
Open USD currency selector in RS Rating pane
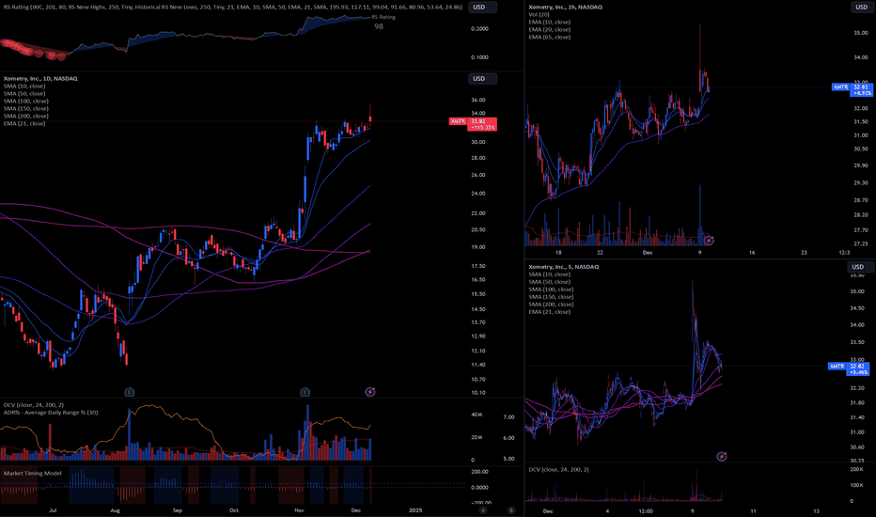pyautogui.click(x=482, y=8)
